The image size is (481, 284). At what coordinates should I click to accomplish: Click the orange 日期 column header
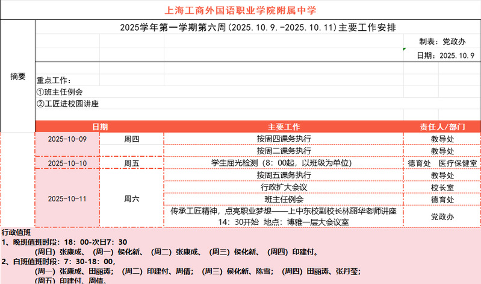[99, 127]
